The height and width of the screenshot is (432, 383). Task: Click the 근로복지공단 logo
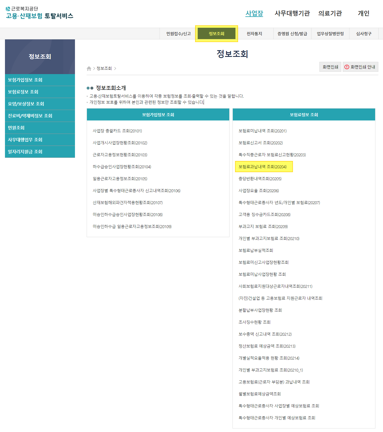[39, 13]
